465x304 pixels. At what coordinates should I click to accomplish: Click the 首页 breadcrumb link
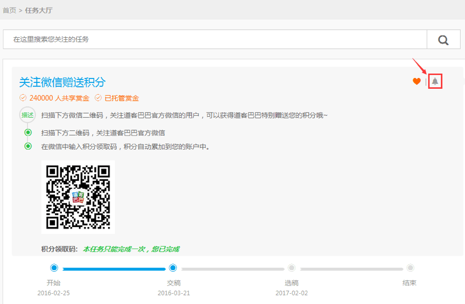[x=10, y=10]
